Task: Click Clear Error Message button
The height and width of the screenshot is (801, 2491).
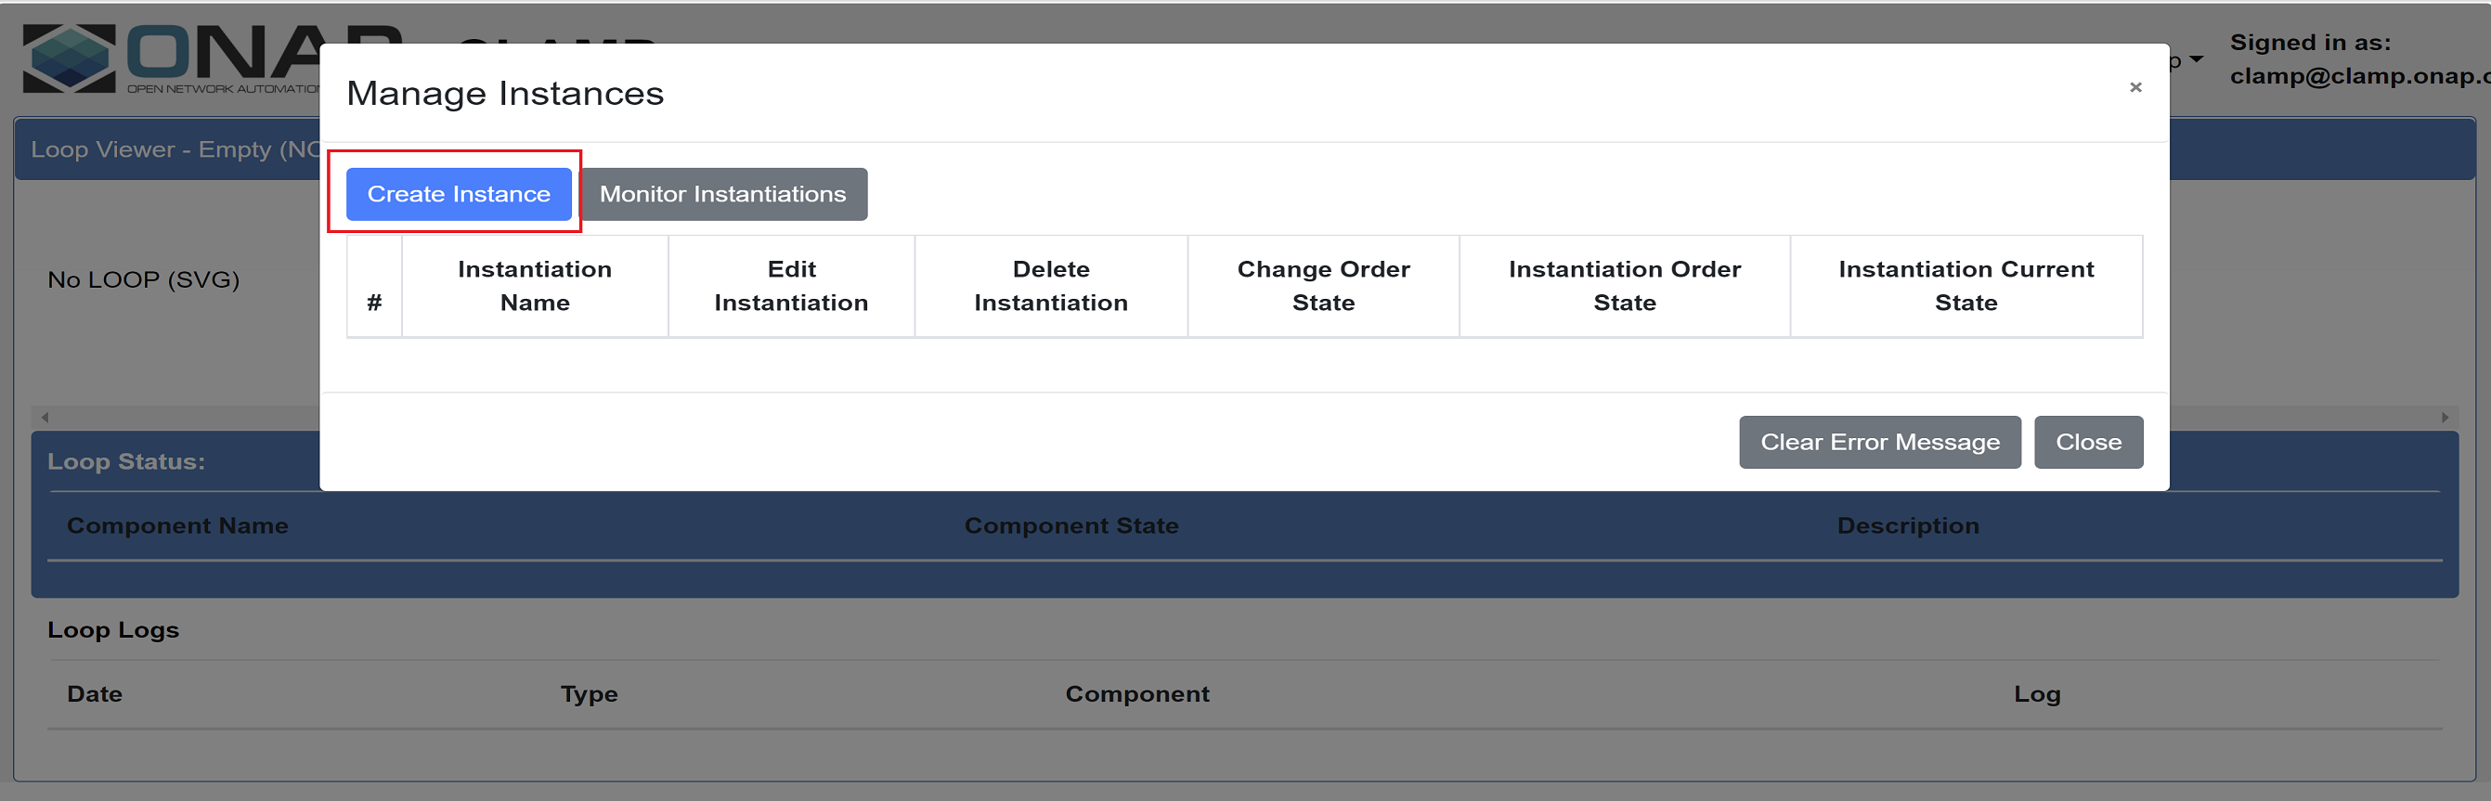Action: tap(1879, 443)
